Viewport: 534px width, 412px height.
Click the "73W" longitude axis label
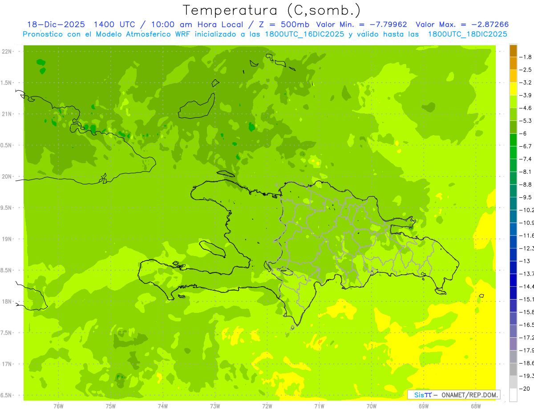coord(215,406)
